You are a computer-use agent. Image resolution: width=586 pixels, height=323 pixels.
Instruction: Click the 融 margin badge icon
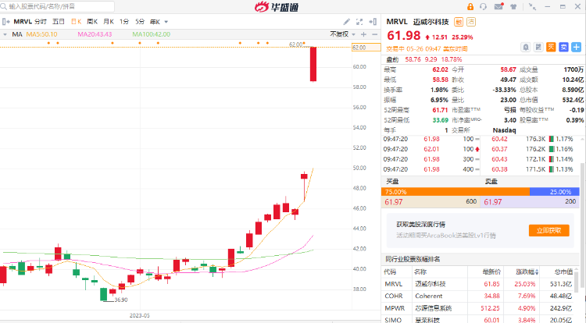459,22
